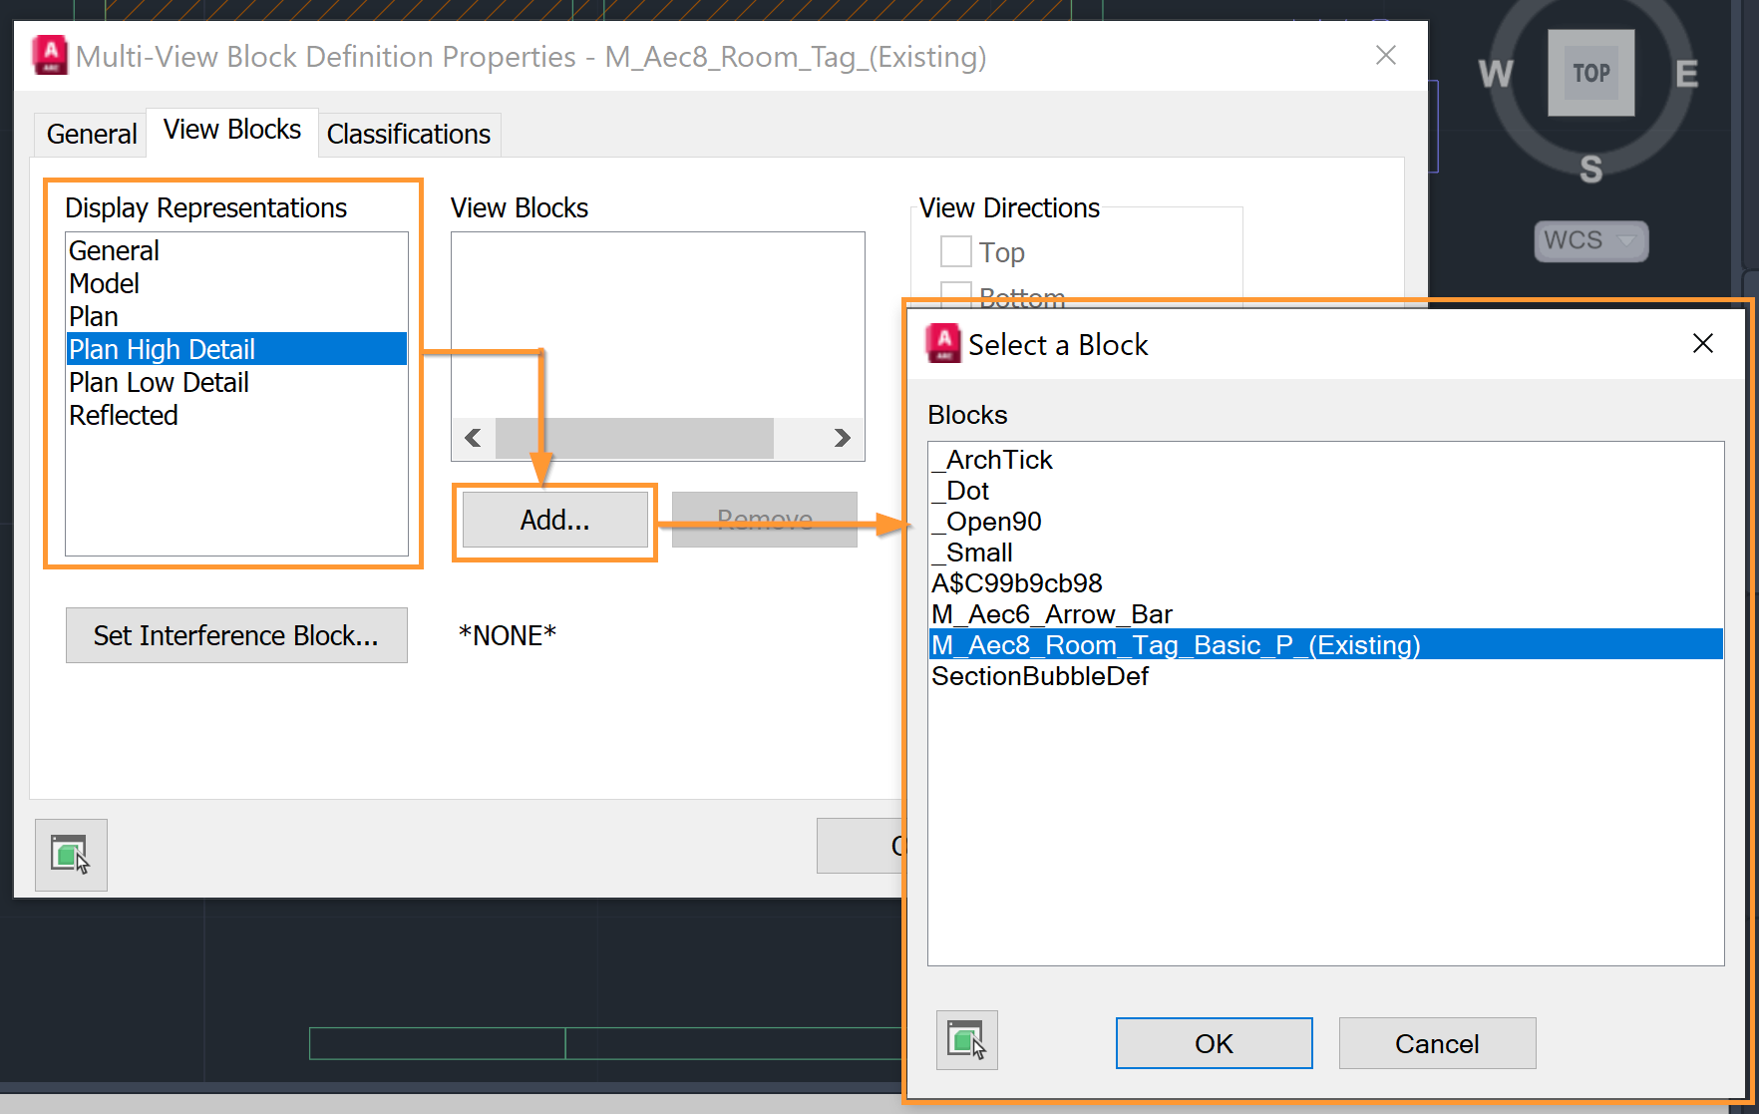Click the E direction on the ViewCube compass

pos(1689,72)
